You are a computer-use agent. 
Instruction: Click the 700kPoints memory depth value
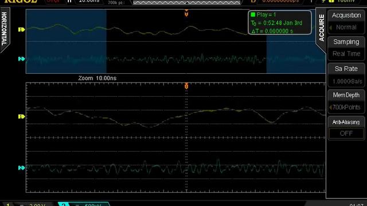click(x=346, y=107)
